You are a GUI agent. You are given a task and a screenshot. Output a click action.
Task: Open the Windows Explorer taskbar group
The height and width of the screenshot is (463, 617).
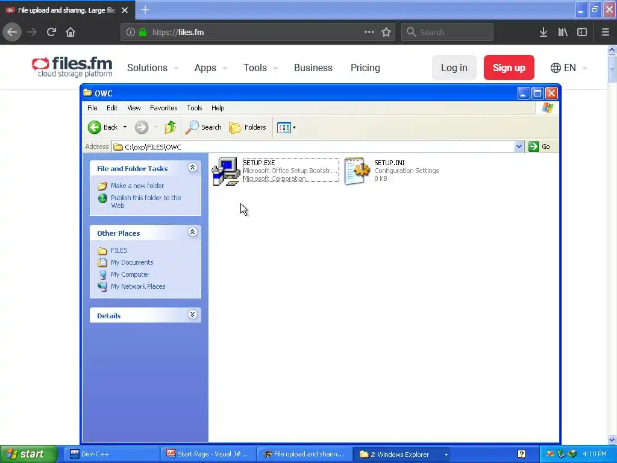click(x=401, y=454)
